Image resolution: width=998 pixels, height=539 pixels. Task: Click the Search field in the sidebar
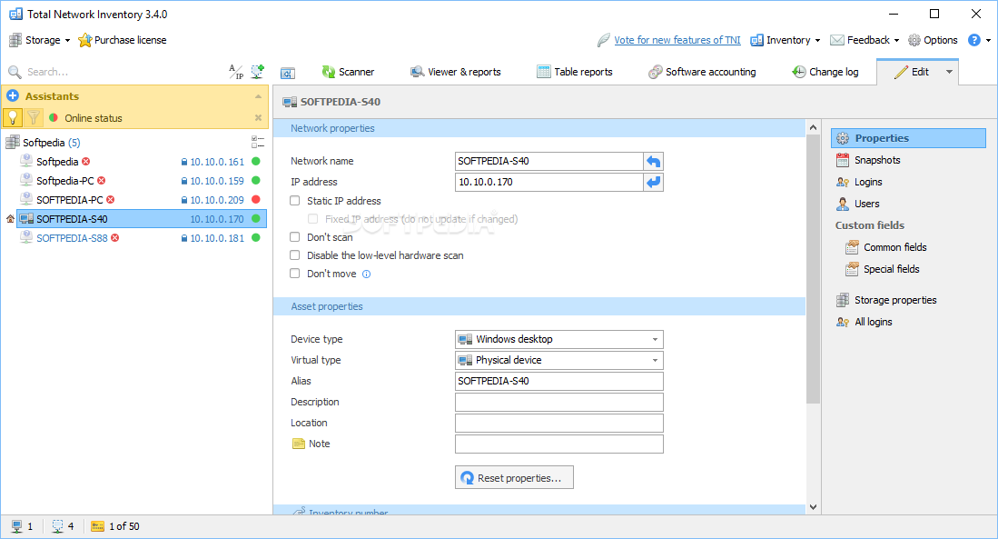[114, 72]
